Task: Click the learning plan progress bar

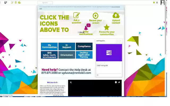Action: 109,74
